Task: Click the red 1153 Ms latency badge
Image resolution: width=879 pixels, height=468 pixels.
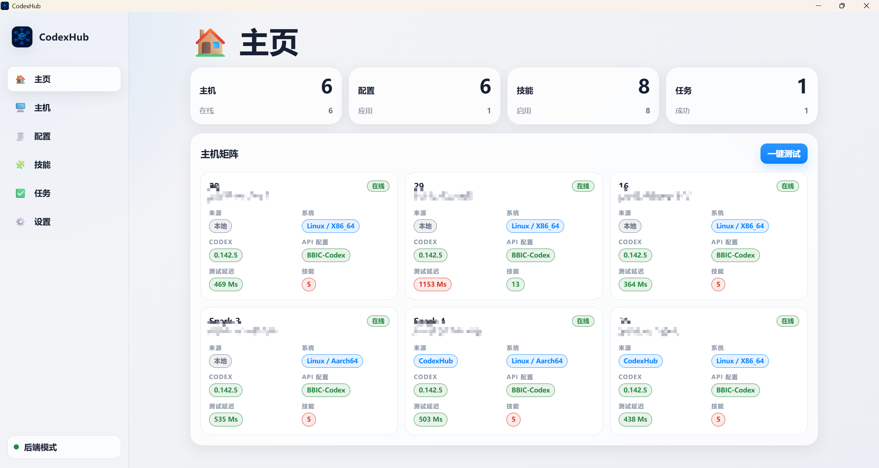Action: click(x=433, y=284)
